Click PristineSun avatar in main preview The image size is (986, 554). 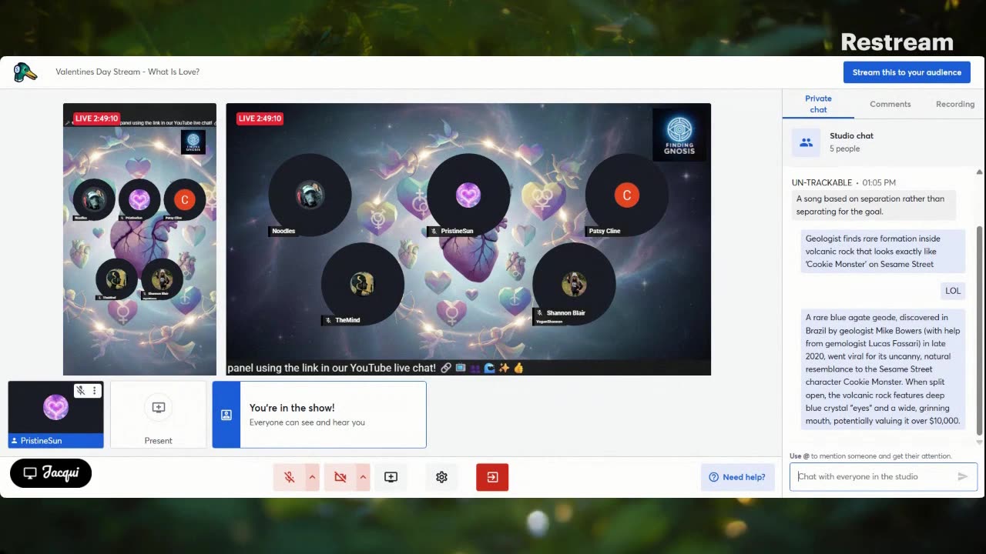click(468, 195)
